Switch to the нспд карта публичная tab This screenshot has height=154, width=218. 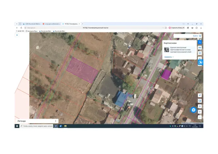pyautogui.click(x=51, y=24)
